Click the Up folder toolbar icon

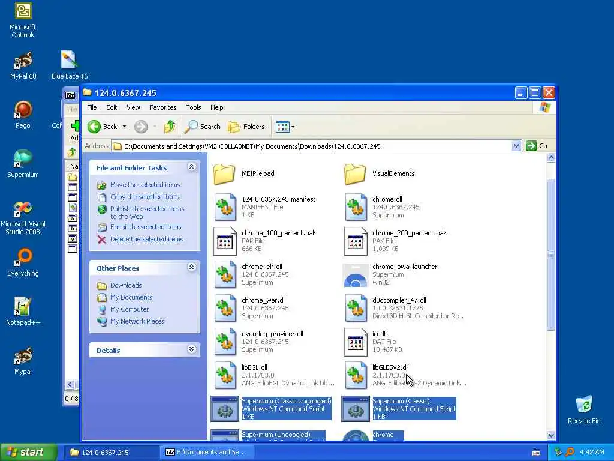tap(170, 127)
